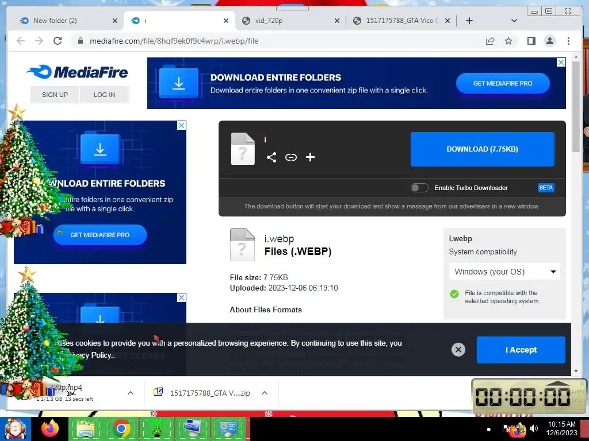The height and width of the screenshot is (441, 589).
Task: Open a new tab with plus button
Action: coord(469,21)
